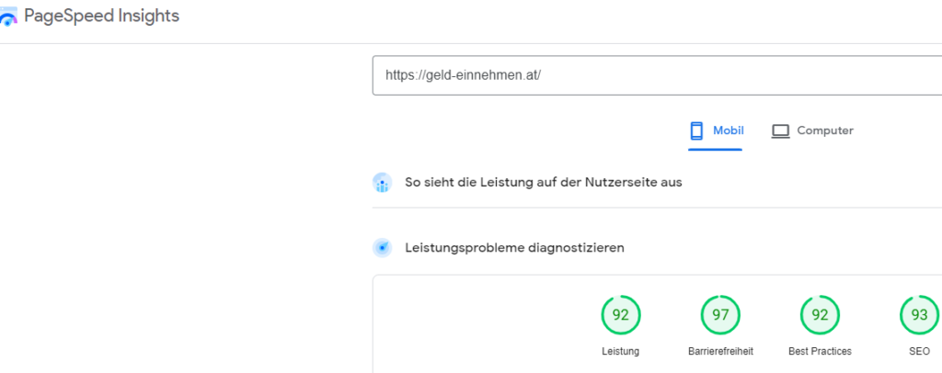Switch to the Computer tab
This screenshot has height=373, width=942.
(x=812, y=130)
